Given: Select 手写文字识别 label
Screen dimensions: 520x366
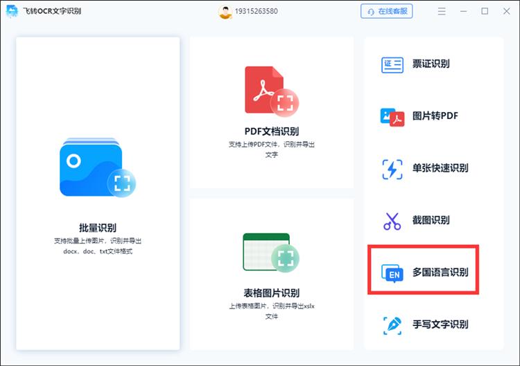Looking at the screenshot, I should tap(440, 324).
